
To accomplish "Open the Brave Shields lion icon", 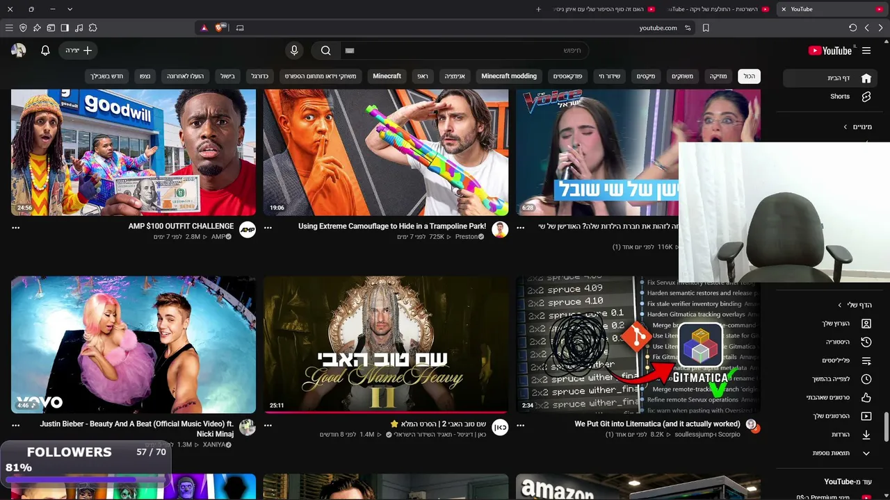I will pyautogui.click(x=219, y=28).
